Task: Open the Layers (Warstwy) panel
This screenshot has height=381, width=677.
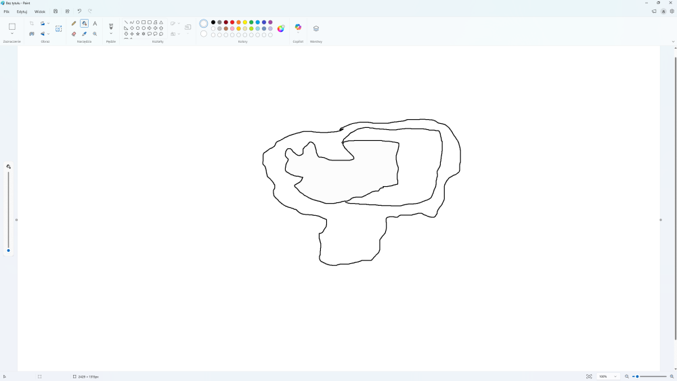Action: (316, 28)
